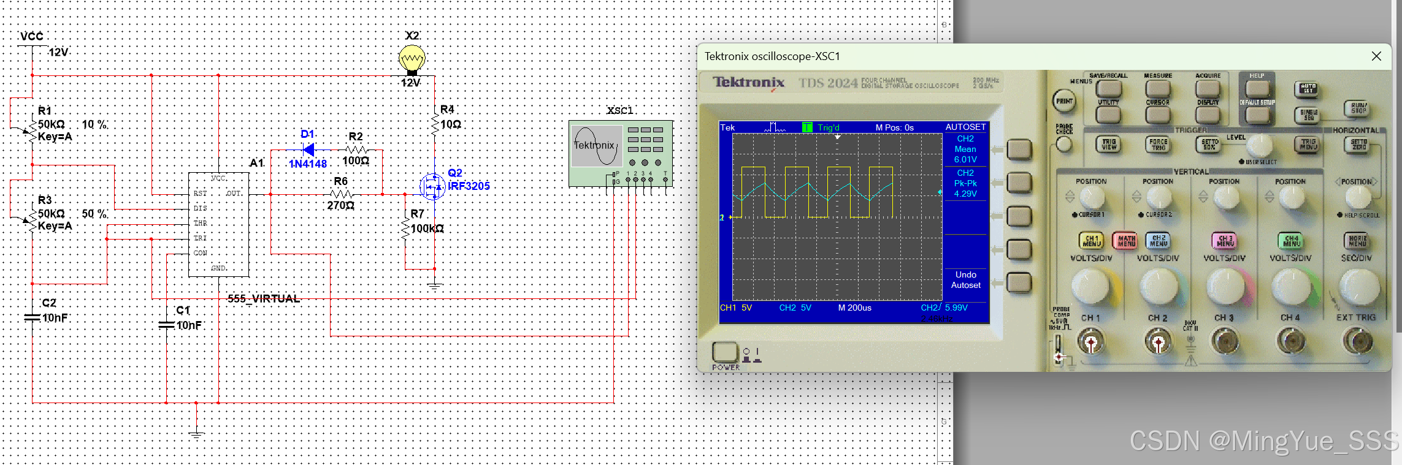Click the DISPLAY menu button
The width and height of the screenshot is (1402, 465).
coord(1208,115)
